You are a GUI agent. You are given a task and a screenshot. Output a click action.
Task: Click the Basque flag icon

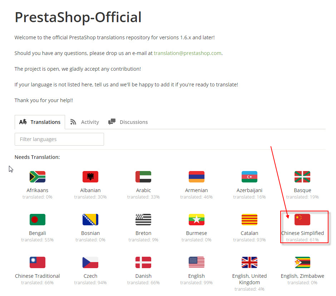pos(302,177)
